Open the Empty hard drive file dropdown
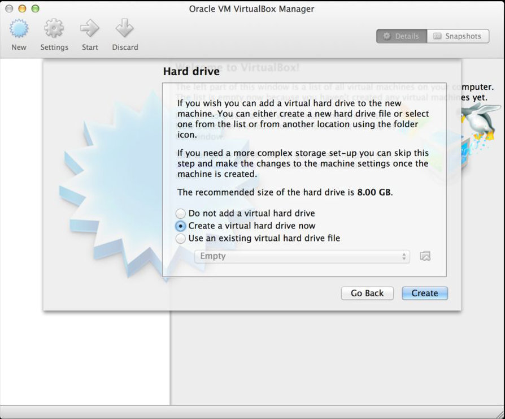The image size is (505, 419). coord(302,257)
